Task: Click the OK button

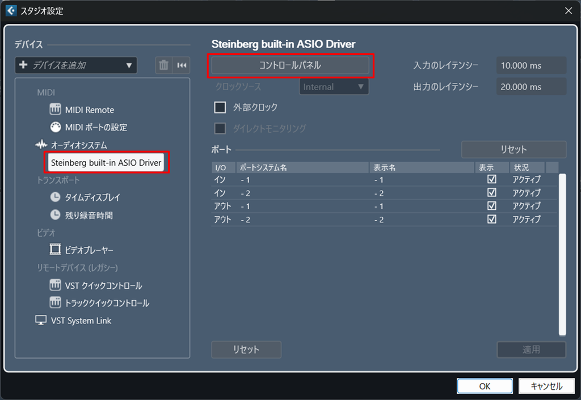Action: (x=485, y=386)
